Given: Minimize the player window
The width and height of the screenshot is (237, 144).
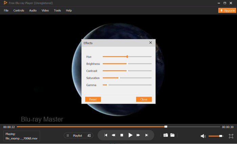Looking at the screenshot, I should tap(219, 3).
